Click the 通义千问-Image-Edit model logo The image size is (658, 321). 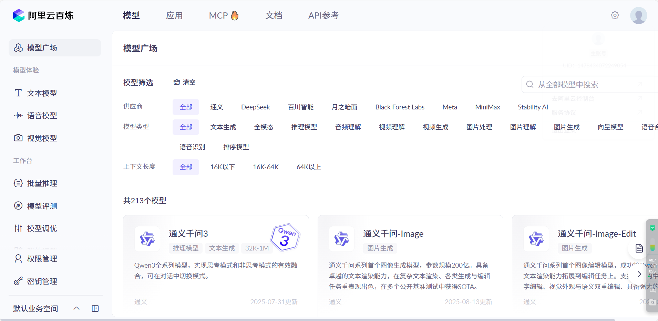536,239
